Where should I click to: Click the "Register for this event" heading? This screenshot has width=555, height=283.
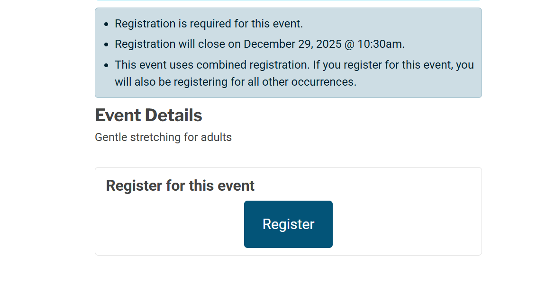point(180,186)
